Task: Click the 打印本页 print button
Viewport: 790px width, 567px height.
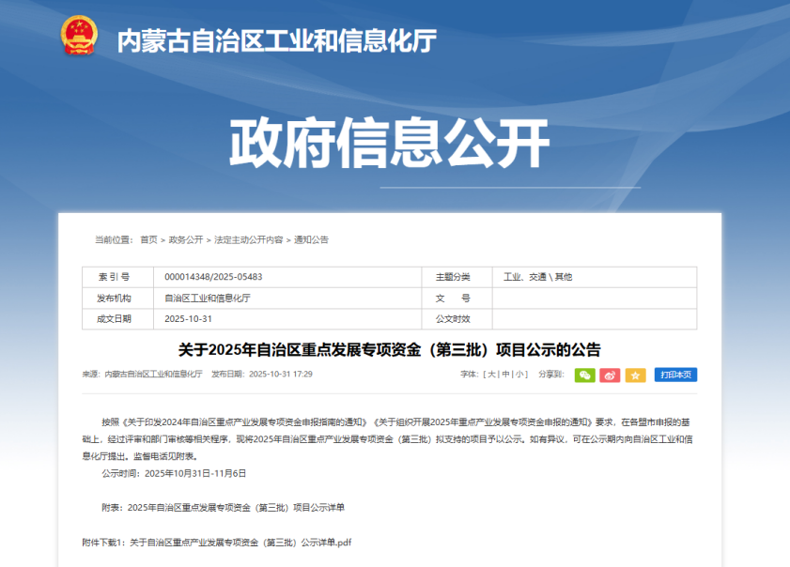Action: tap(675, 375)
